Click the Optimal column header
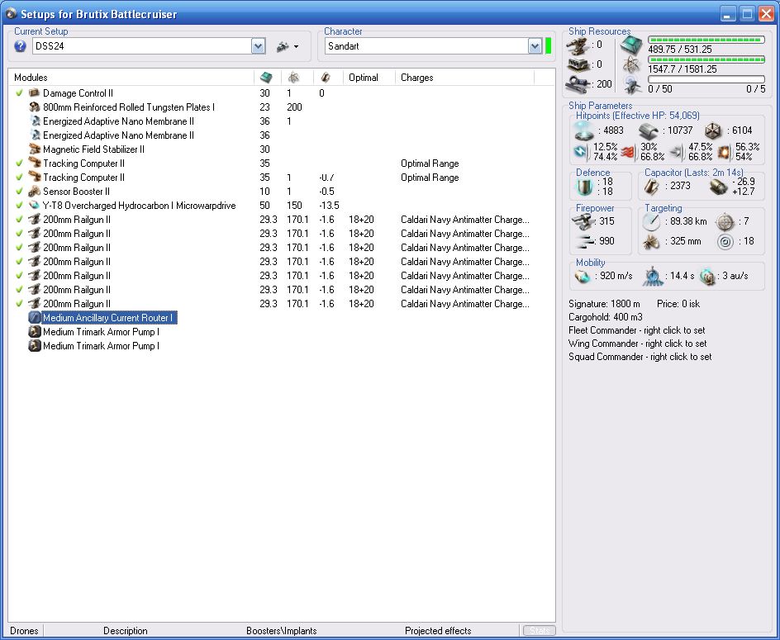 (x=363, y=78)
